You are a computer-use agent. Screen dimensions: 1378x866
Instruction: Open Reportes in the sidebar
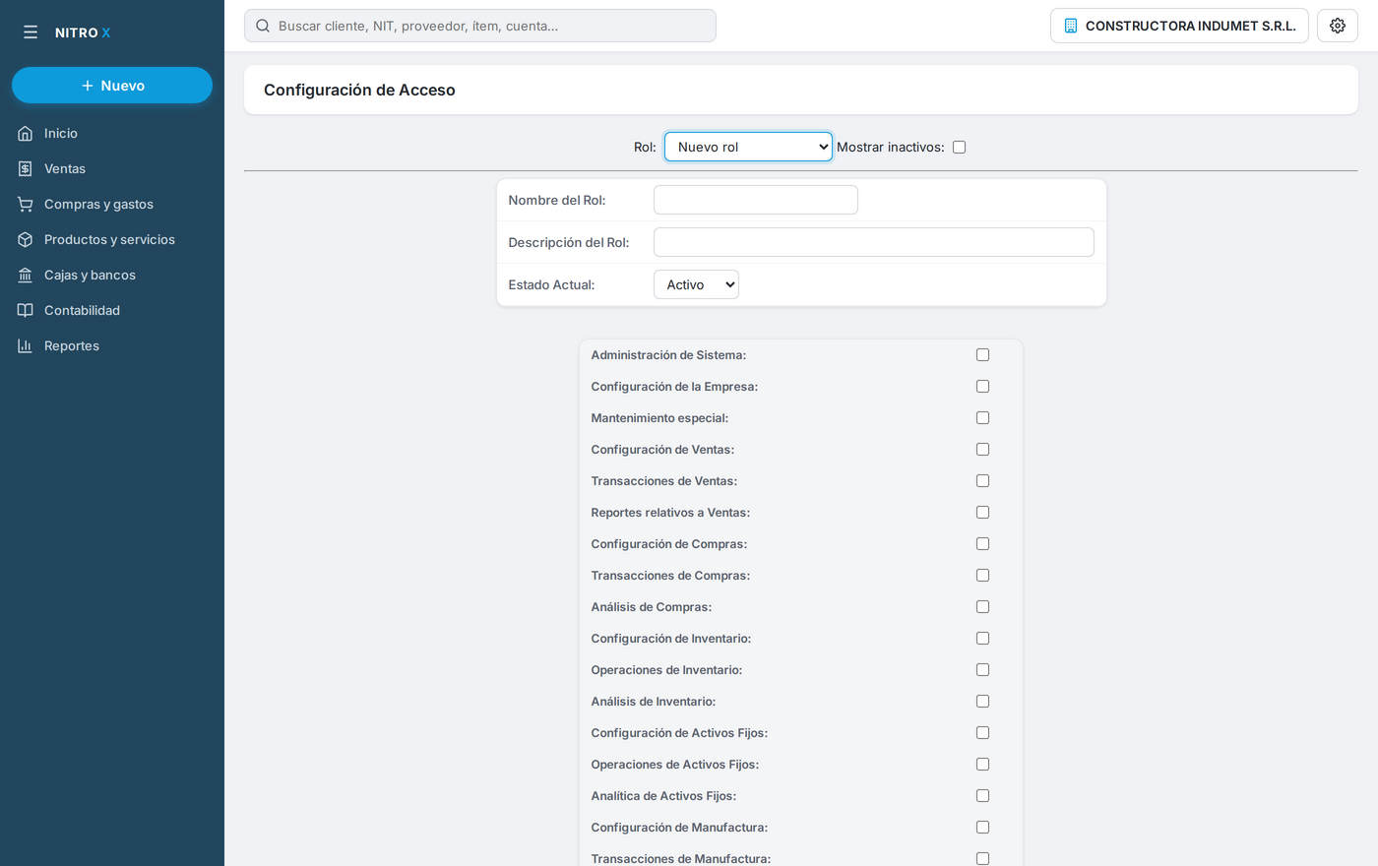click(x=112, y=345)
